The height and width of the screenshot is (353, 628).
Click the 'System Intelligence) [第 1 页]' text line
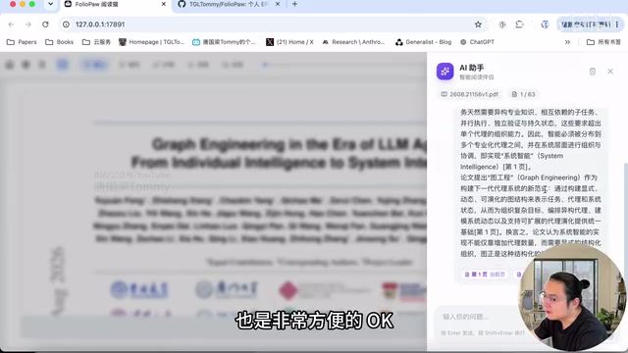(497, 167)
